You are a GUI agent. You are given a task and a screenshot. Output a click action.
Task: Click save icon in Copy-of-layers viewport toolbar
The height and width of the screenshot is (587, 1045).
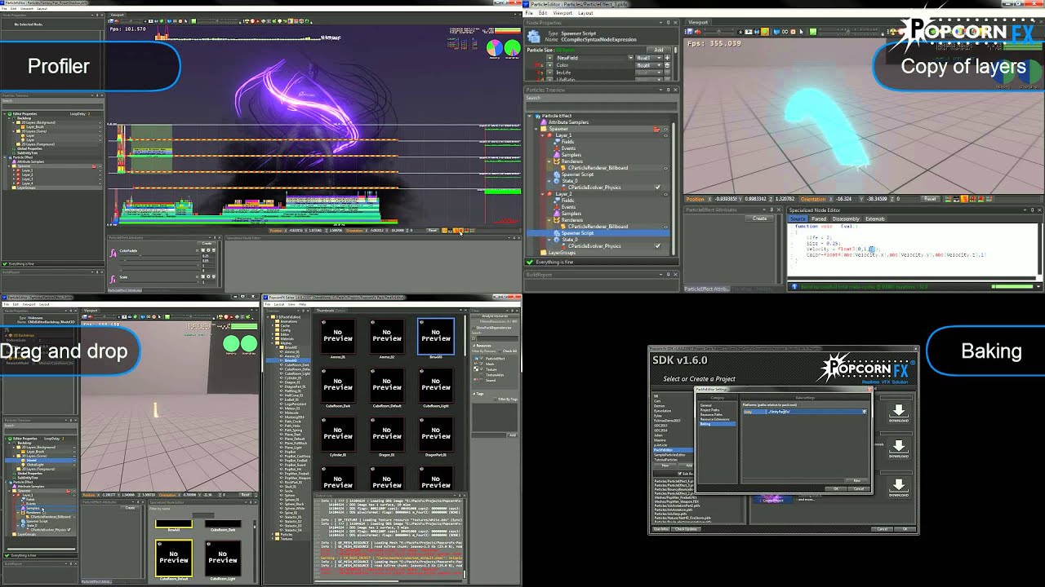tap(689, 32)
